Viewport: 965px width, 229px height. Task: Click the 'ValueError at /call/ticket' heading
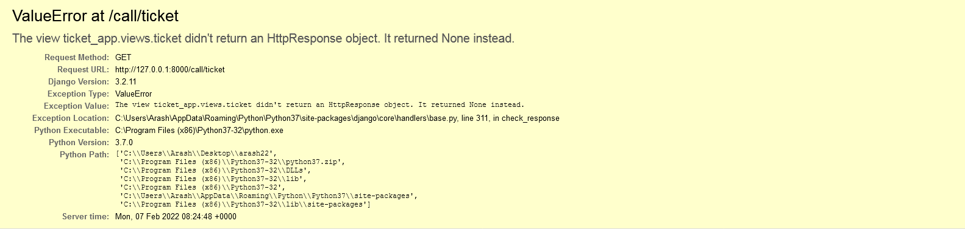(x=95, y=16)
